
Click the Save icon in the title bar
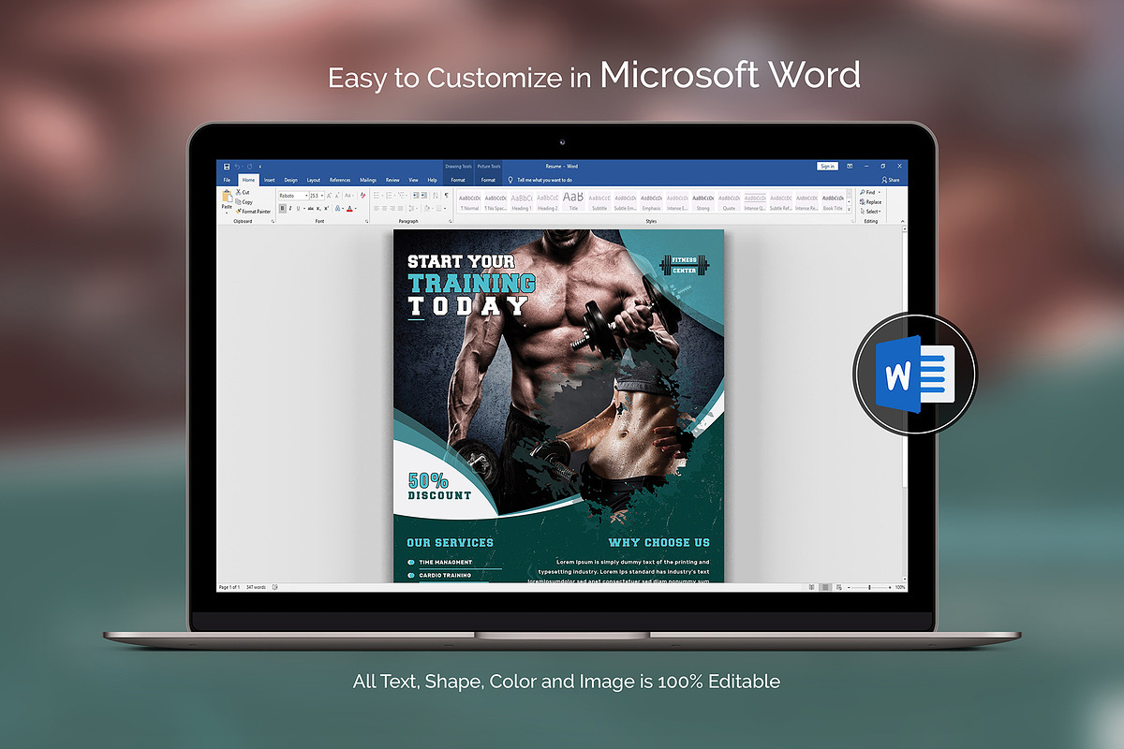coord(227,167)
